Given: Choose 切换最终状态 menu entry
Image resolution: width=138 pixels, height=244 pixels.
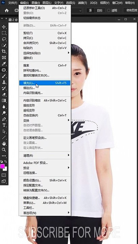Looking at the screenshot, I should [45, 18].
